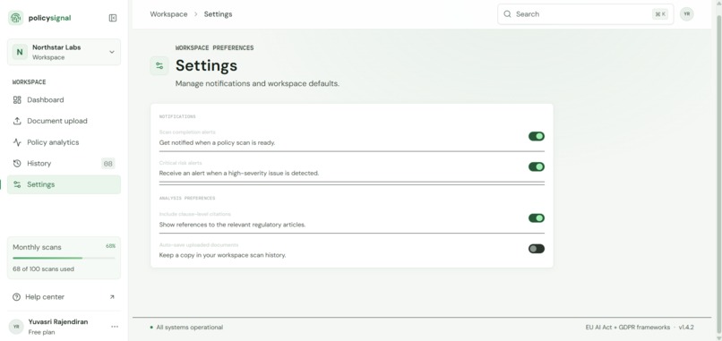Collapse the sidebar using the panel icon
The image size is (722, 341).
[x=113, y=18]
